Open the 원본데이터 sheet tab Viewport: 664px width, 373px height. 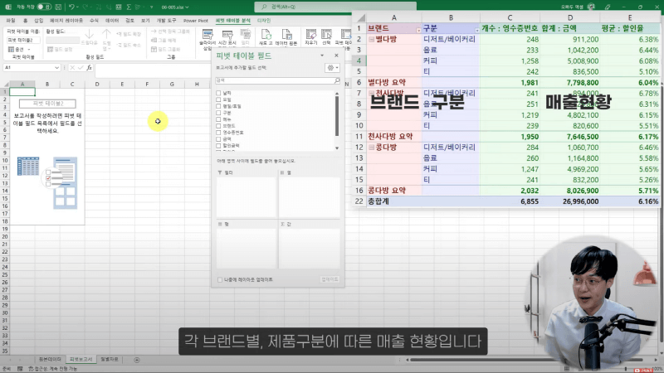(x=50, y=360)
